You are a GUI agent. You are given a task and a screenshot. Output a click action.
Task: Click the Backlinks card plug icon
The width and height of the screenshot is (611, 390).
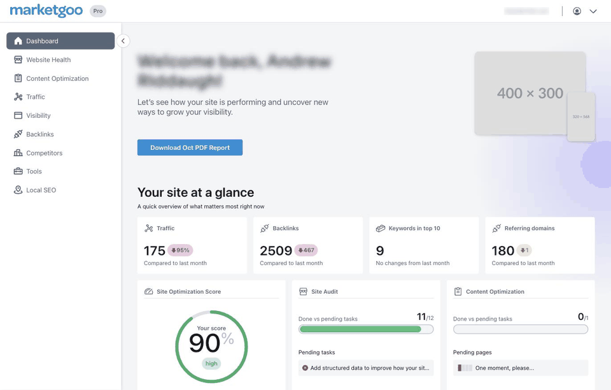265,228
